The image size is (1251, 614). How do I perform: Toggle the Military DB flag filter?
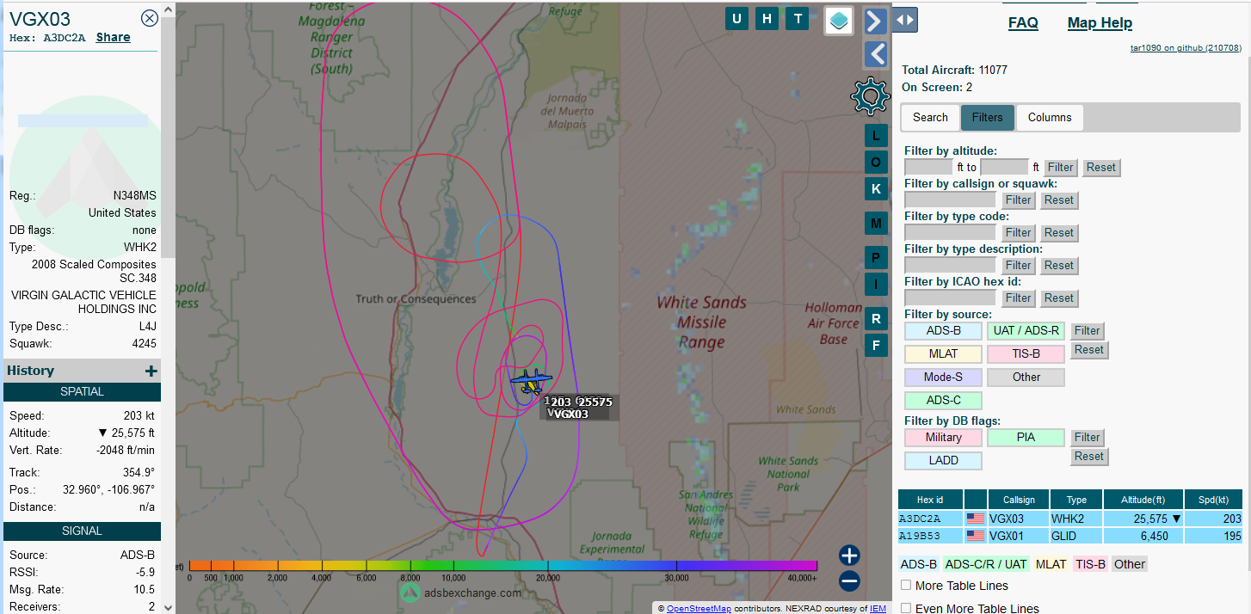pyautogui.click(x=943, y=438)
